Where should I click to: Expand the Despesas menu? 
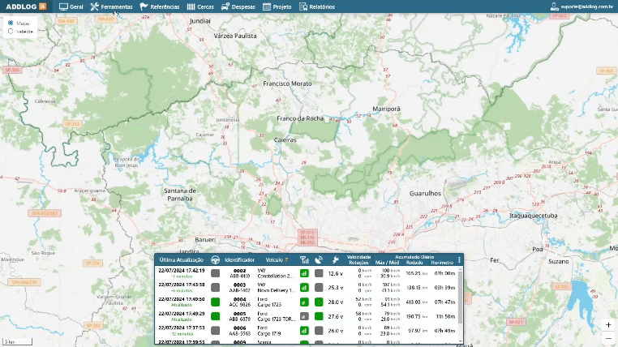point(238,6)
